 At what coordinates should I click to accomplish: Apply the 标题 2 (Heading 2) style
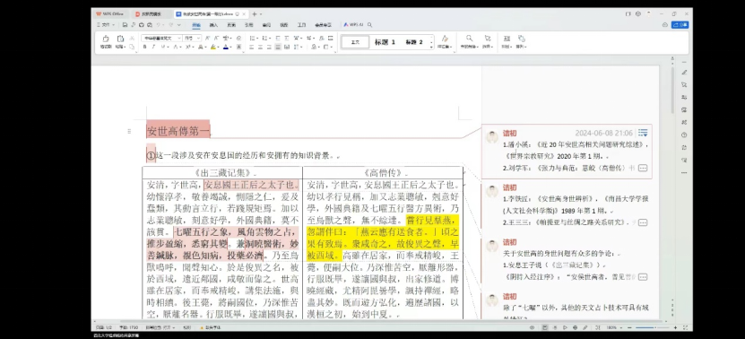414,42
